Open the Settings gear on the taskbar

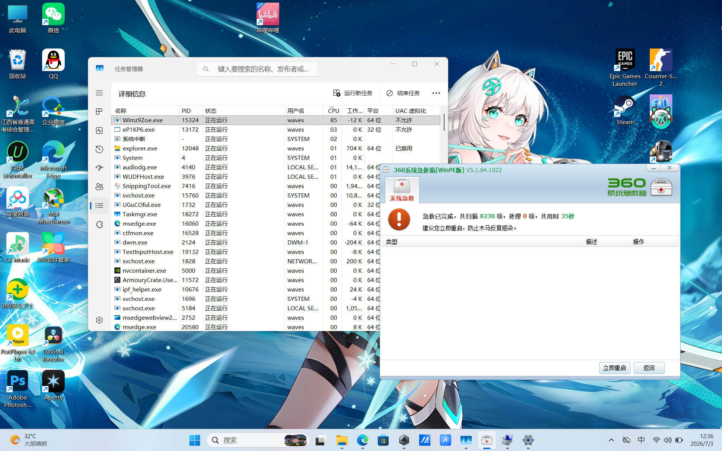click(528, 440)
